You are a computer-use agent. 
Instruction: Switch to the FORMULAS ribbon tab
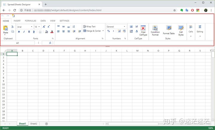pos(30,21)
